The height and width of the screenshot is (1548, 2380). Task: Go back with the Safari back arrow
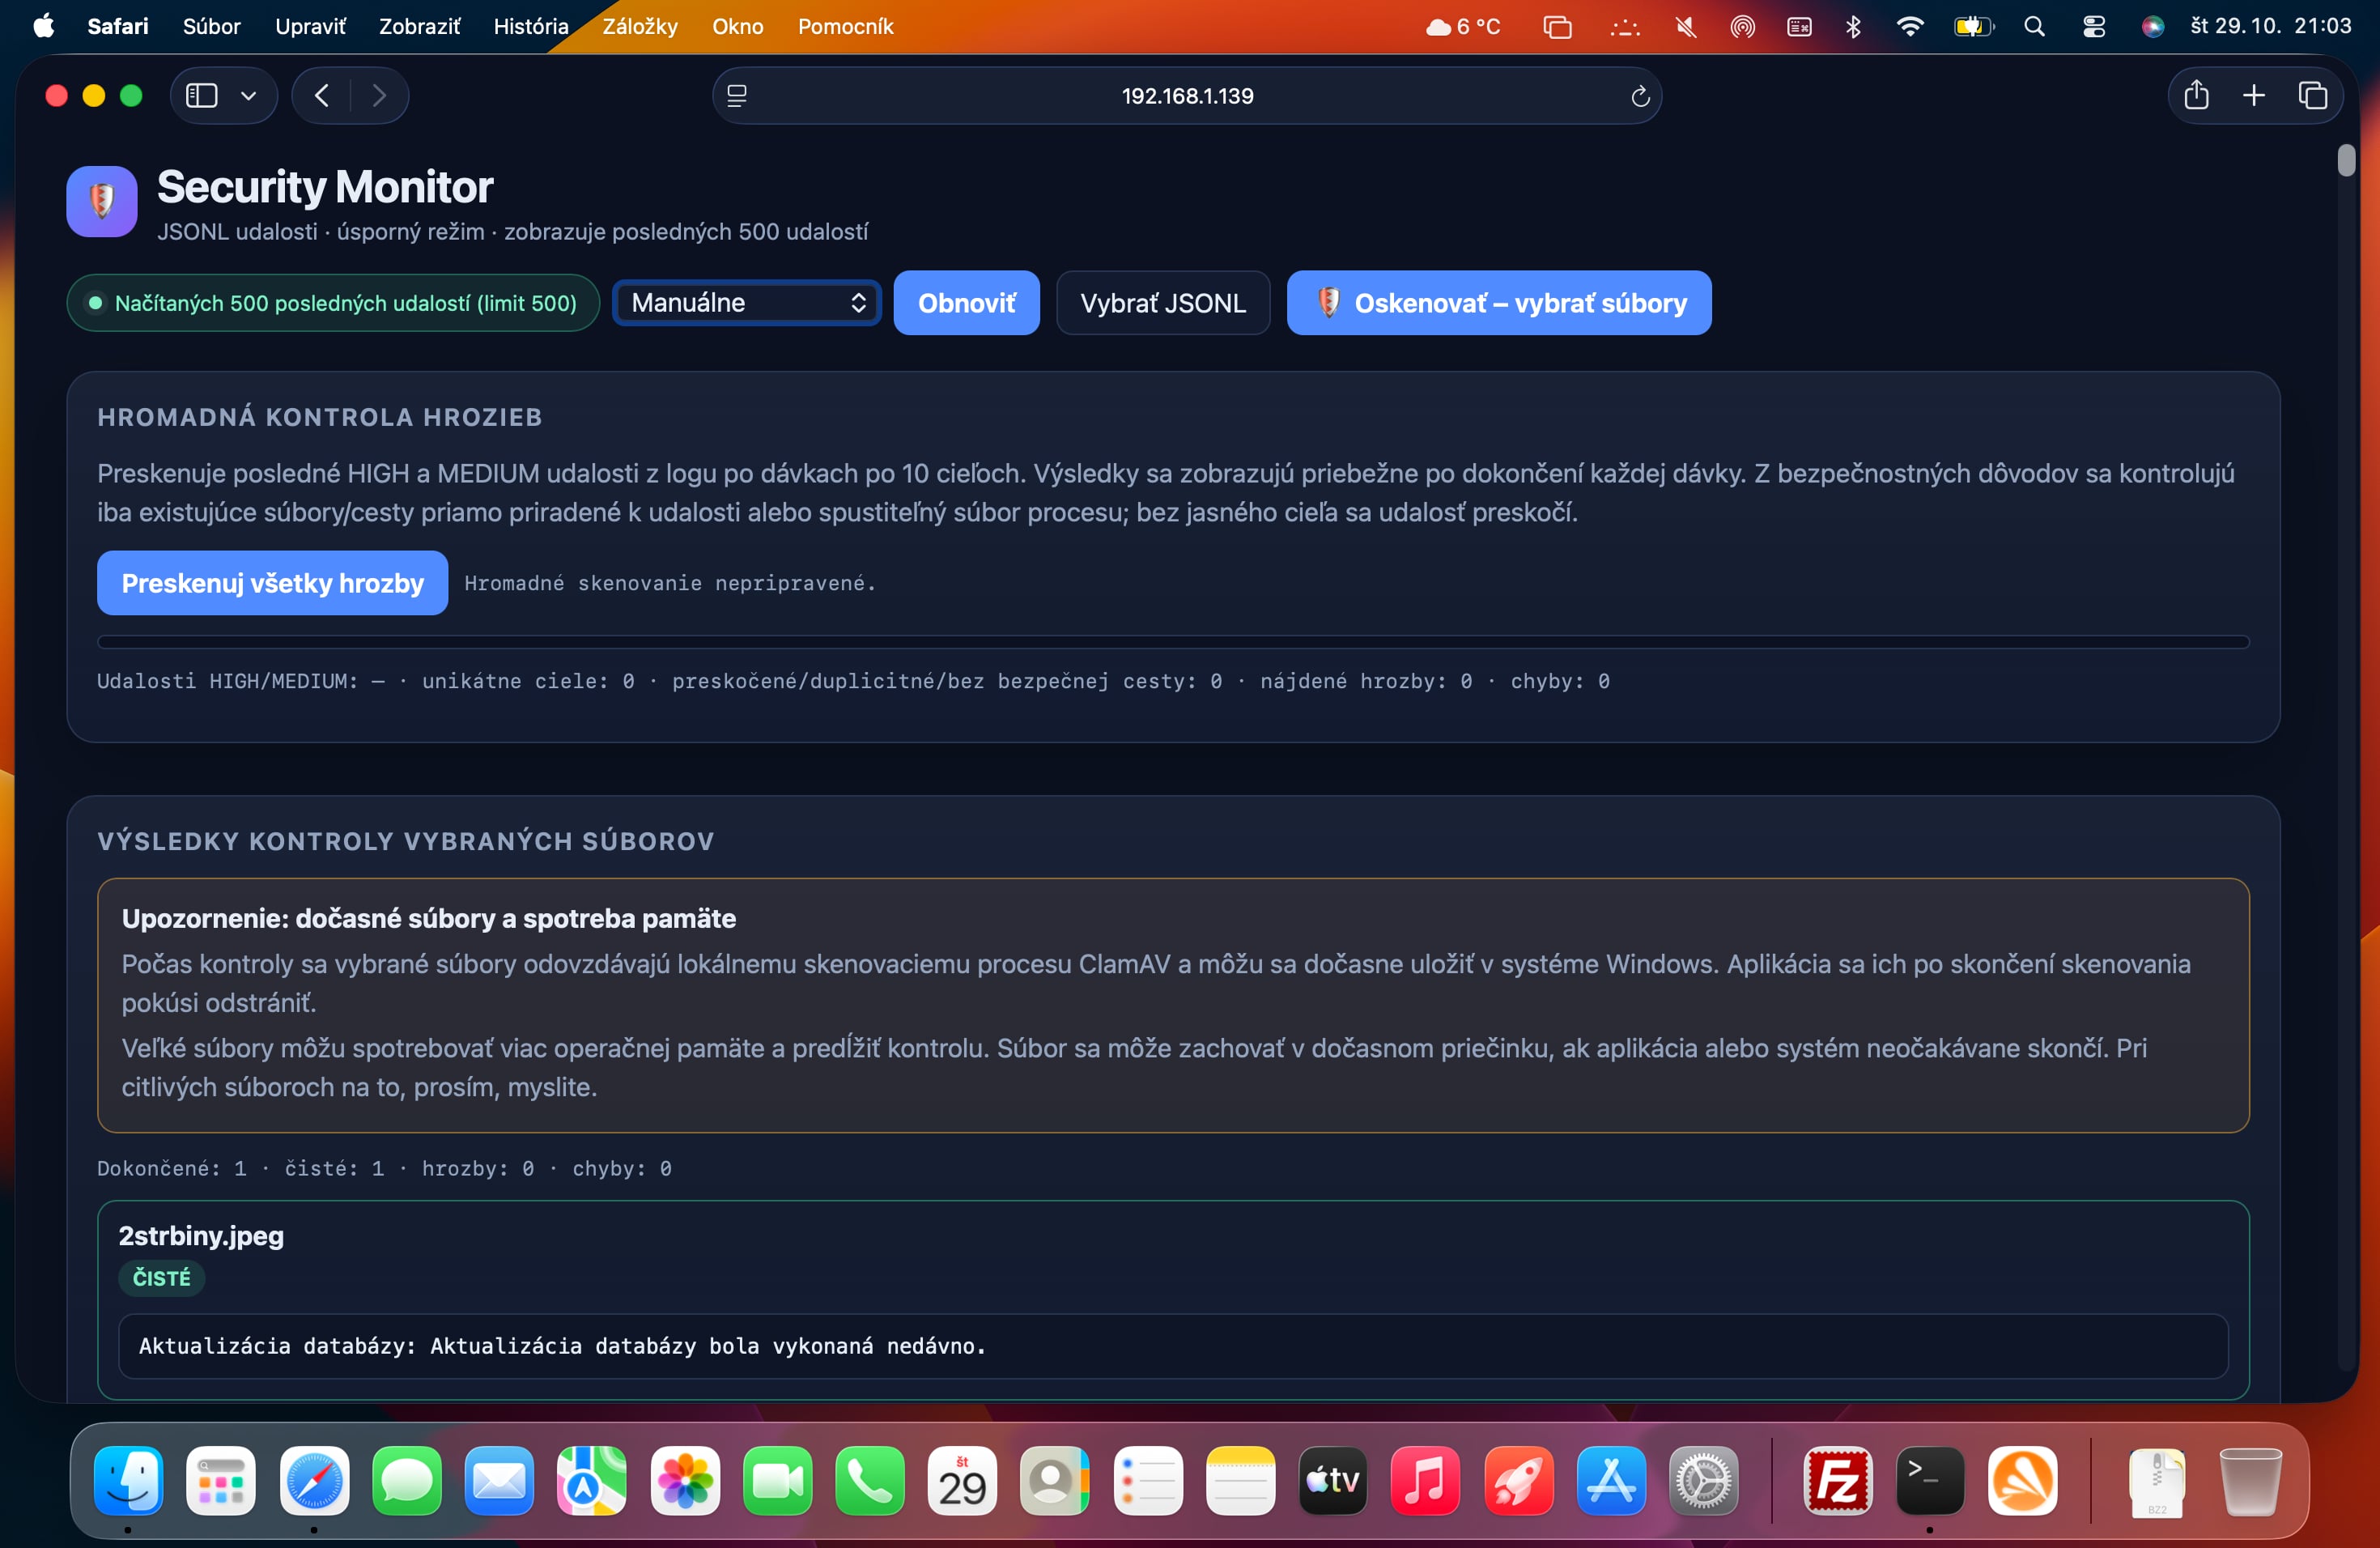321,96
